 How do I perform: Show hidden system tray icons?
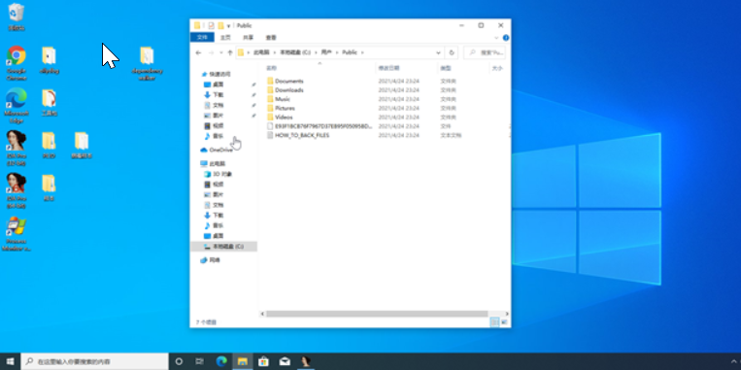pos(734,361)
